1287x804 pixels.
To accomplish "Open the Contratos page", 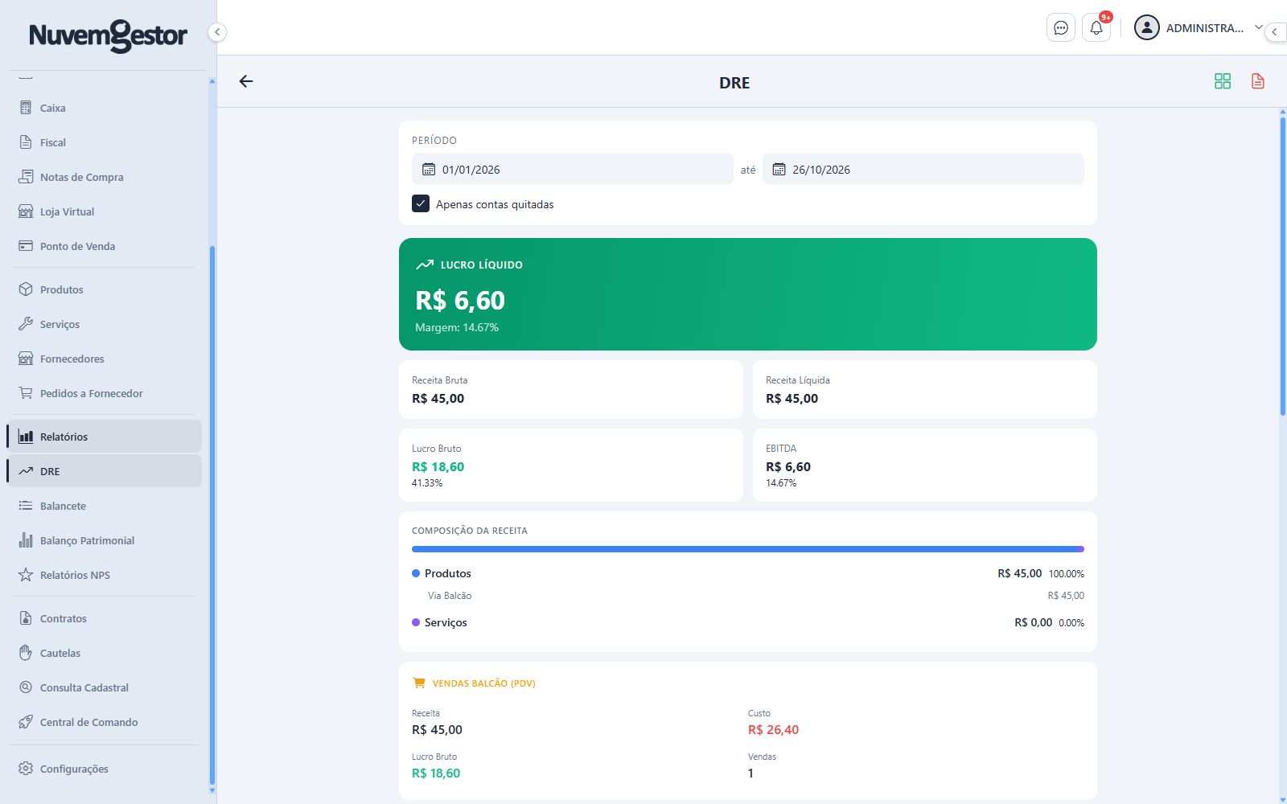I will coord(104,618).
